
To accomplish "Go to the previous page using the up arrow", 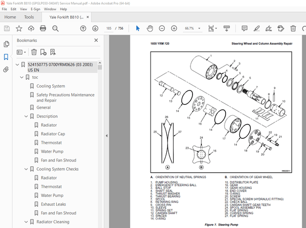I will coord(83,29).
